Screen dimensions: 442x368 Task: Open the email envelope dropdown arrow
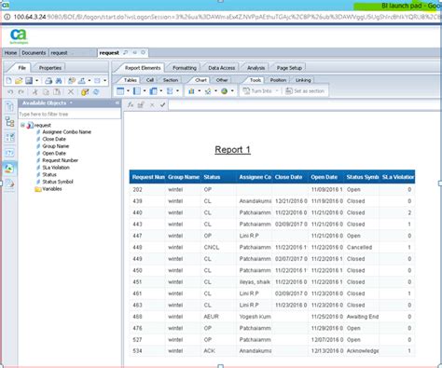point(104,81)
